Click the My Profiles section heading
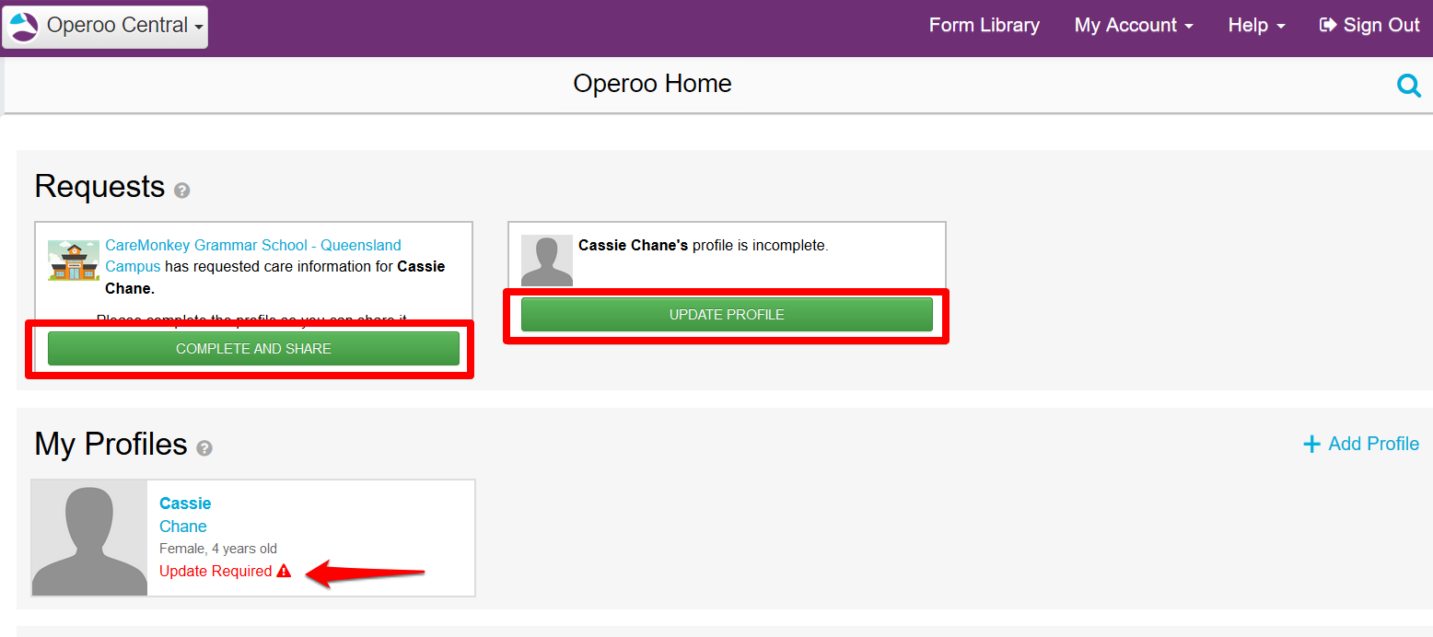Viewport: 1433px width, 637px height. [x=111, y=445]
